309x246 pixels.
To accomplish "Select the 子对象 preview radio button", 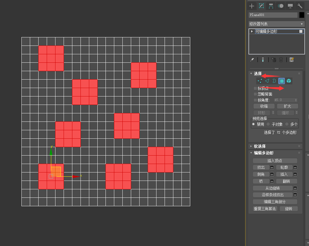I will (268, 124).
